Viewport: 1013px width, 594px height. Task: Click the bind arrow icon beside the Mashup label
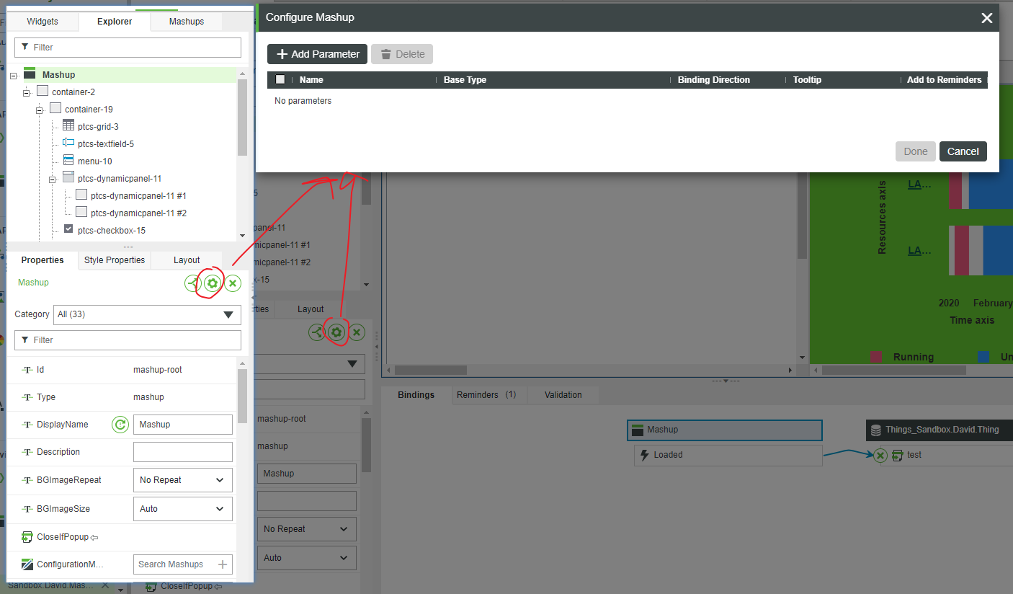coord(191,283)
